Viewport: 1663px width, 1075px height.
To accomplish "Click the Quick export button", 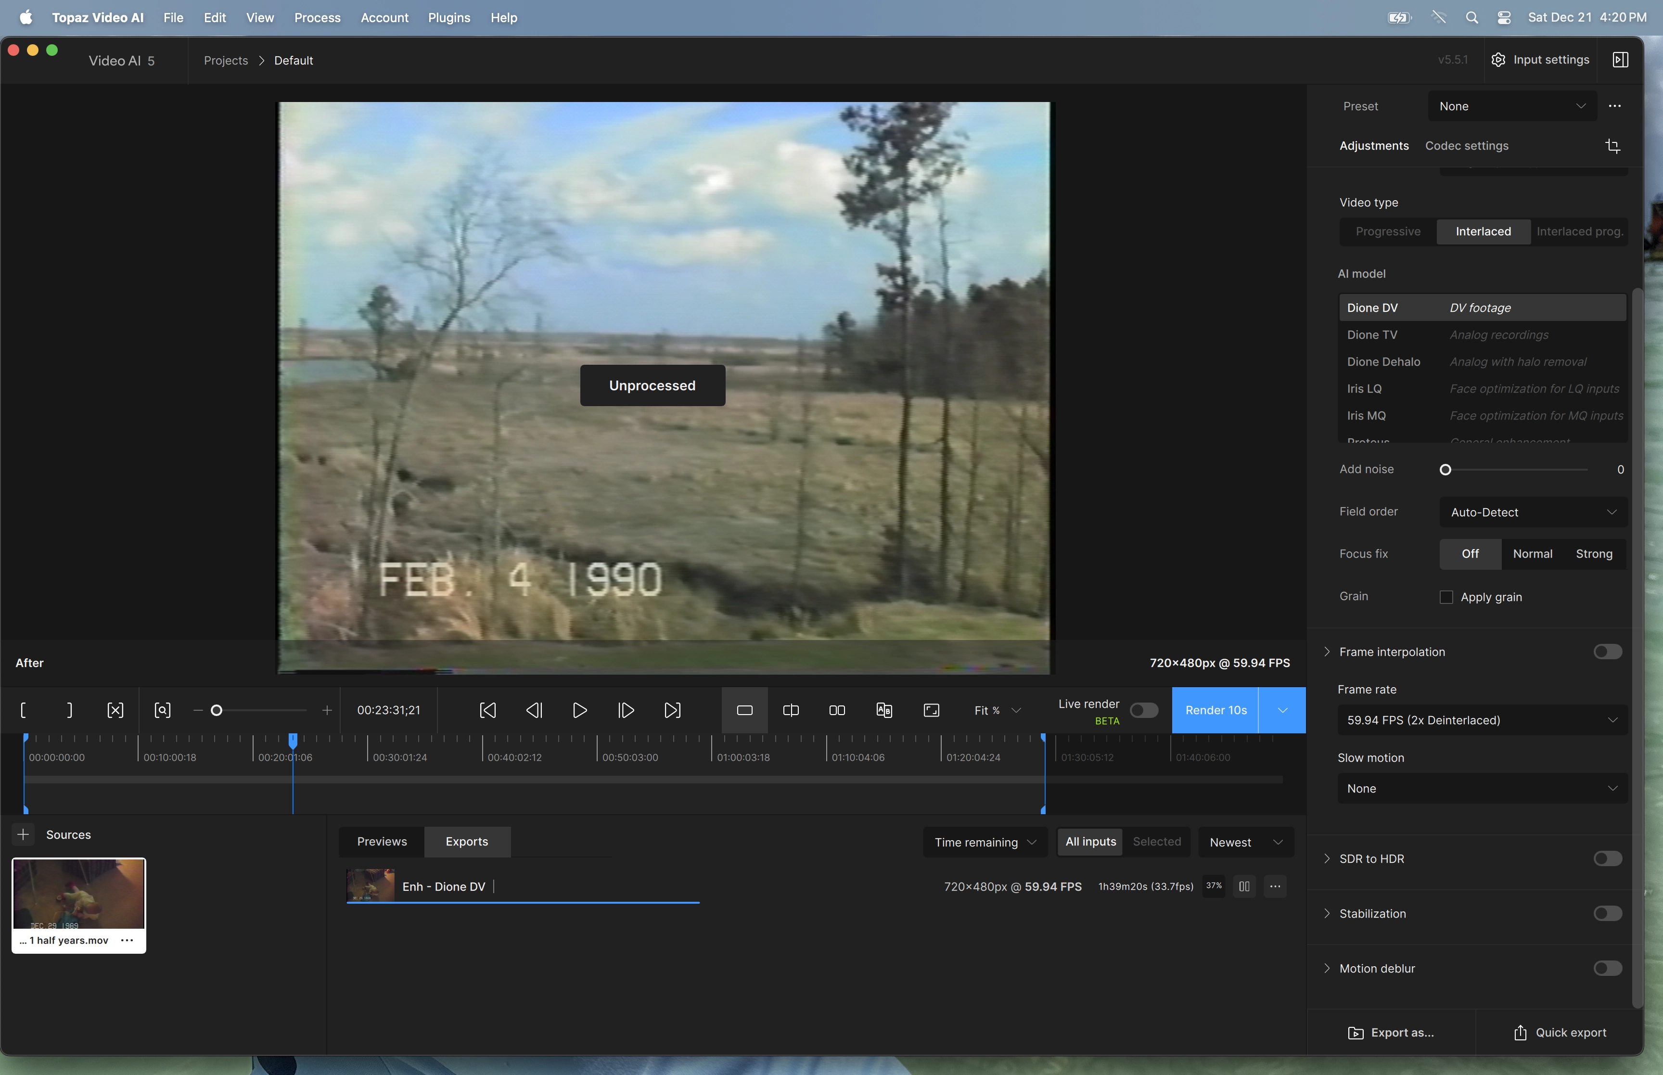I will point(1560,1032).
